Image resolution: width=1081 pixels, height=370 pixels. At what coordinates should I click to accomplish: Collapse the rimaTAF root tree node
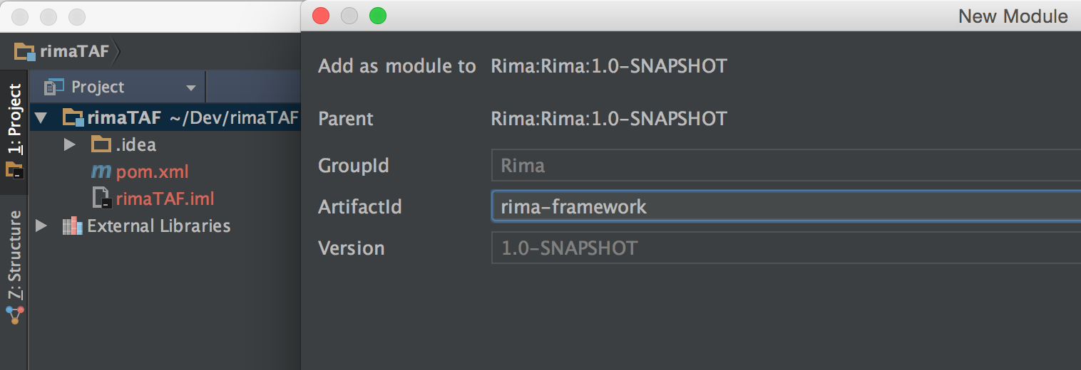(x=41, y=117)
